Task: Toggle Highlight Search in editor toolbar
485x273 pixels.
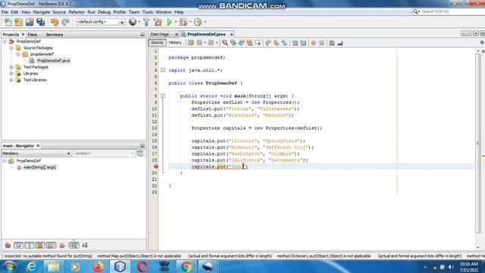Action: click(249, 43)
